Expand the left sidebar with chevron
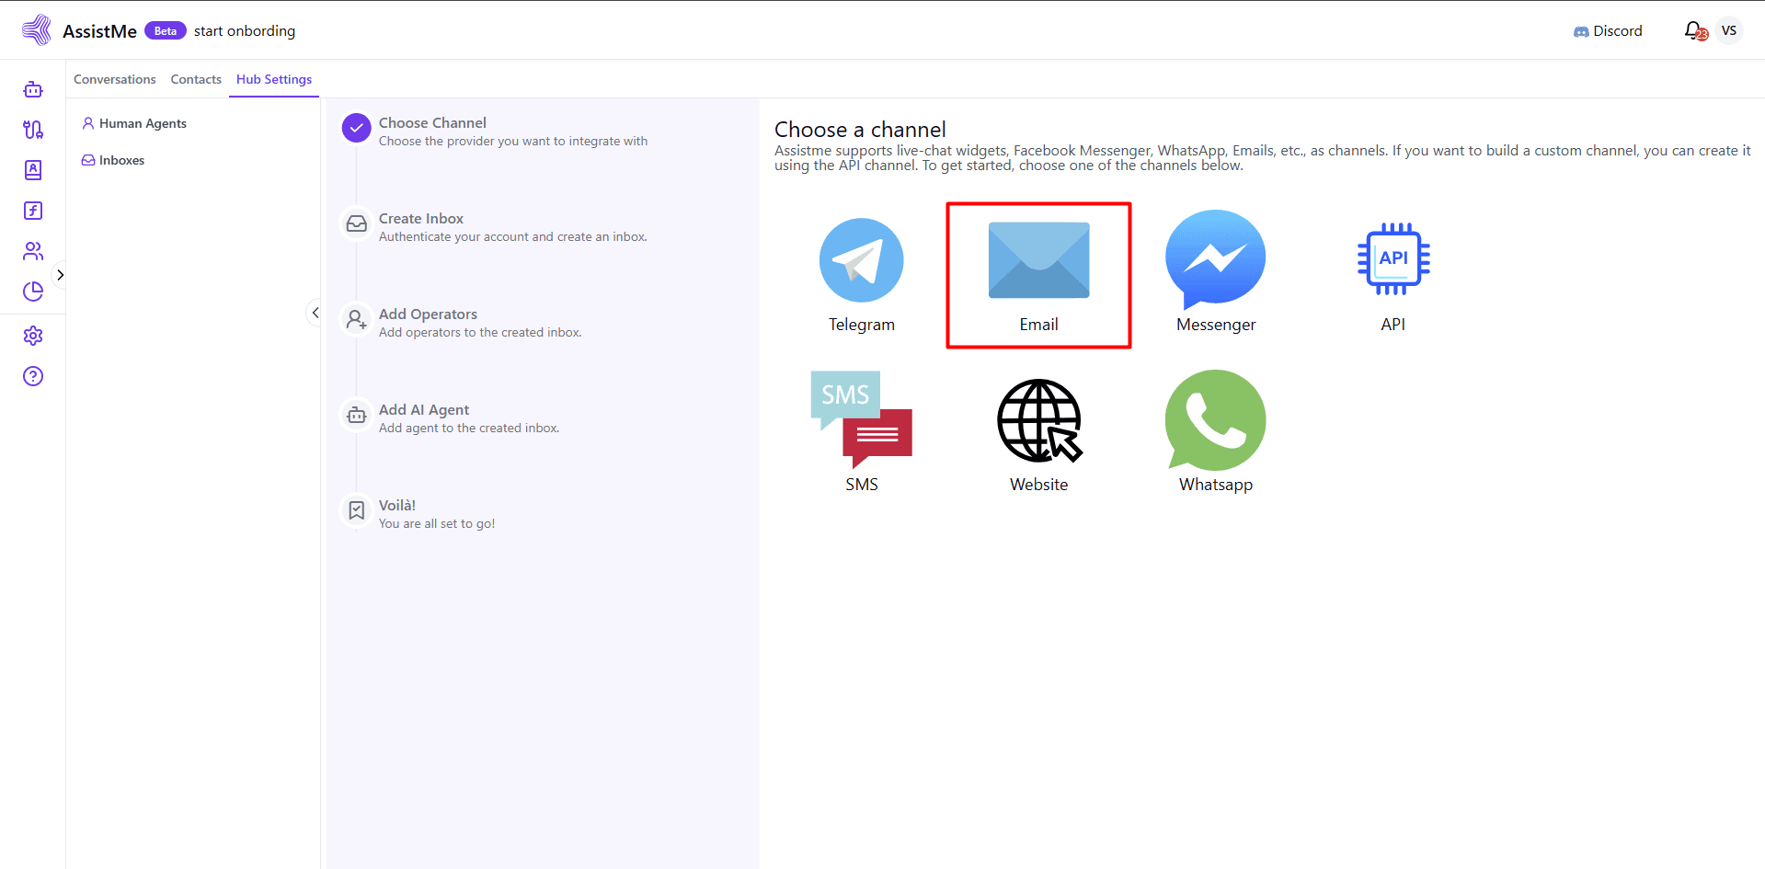The image size is (1765, 869). click(60, 275)
